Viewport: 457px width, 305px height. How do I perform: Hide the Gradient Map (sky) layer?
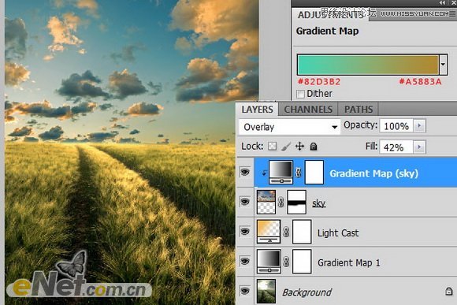(x=245, y=172)
